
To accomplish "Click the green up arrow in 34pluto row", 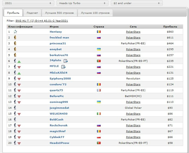I will pos(19,62).
